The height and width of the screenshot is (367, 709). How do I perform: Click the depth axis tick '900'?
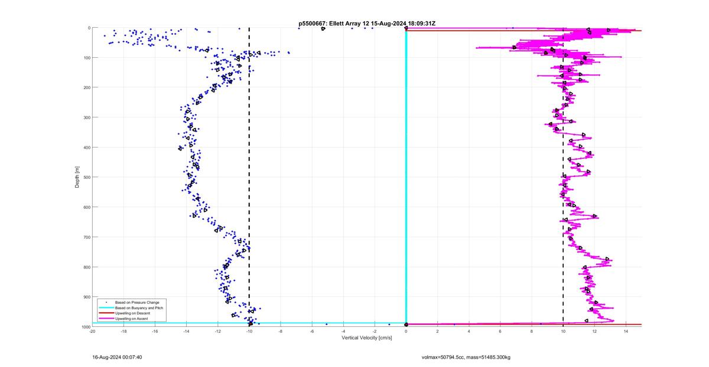coord(86,297)
